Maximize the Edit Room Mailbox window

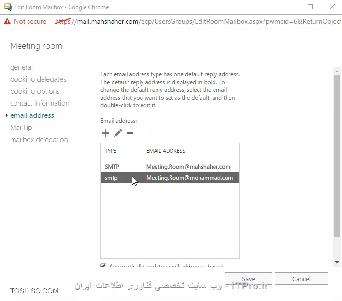point(310,7)
